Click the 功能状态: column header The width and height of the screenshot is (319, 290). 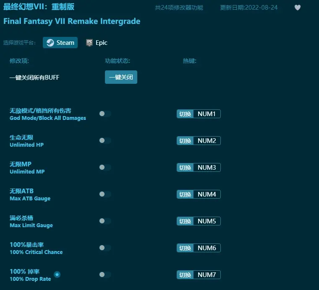tap(118, 61)
